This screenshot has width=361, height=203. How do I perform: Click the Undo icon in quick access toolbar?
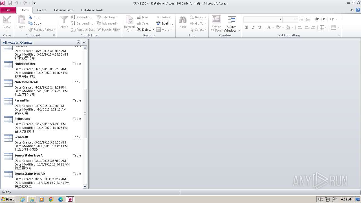(16, 3)
